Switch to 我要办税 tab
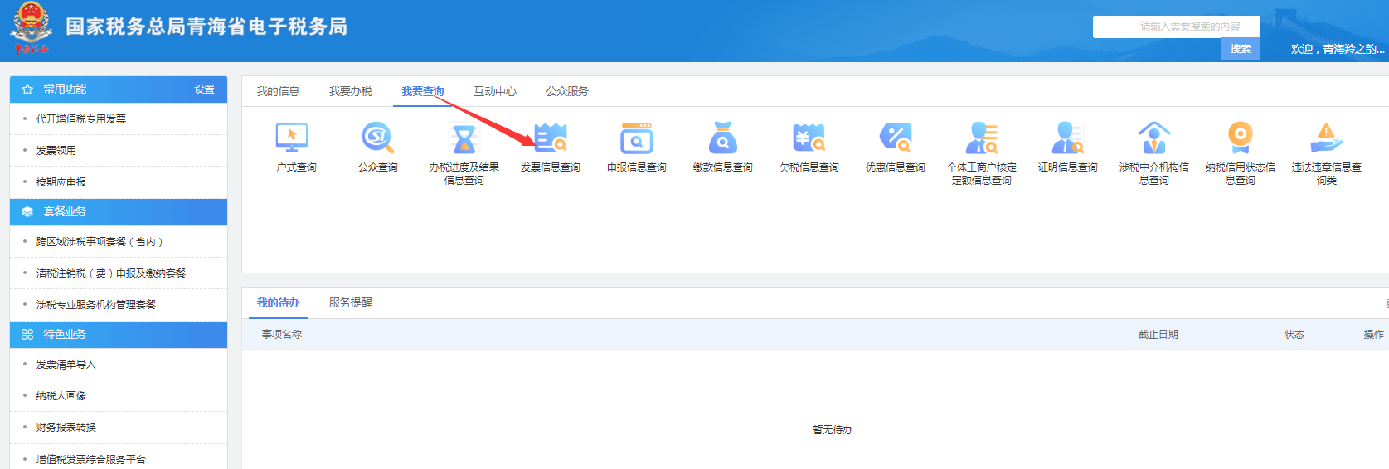1389x469 pixels. [350, 91]
